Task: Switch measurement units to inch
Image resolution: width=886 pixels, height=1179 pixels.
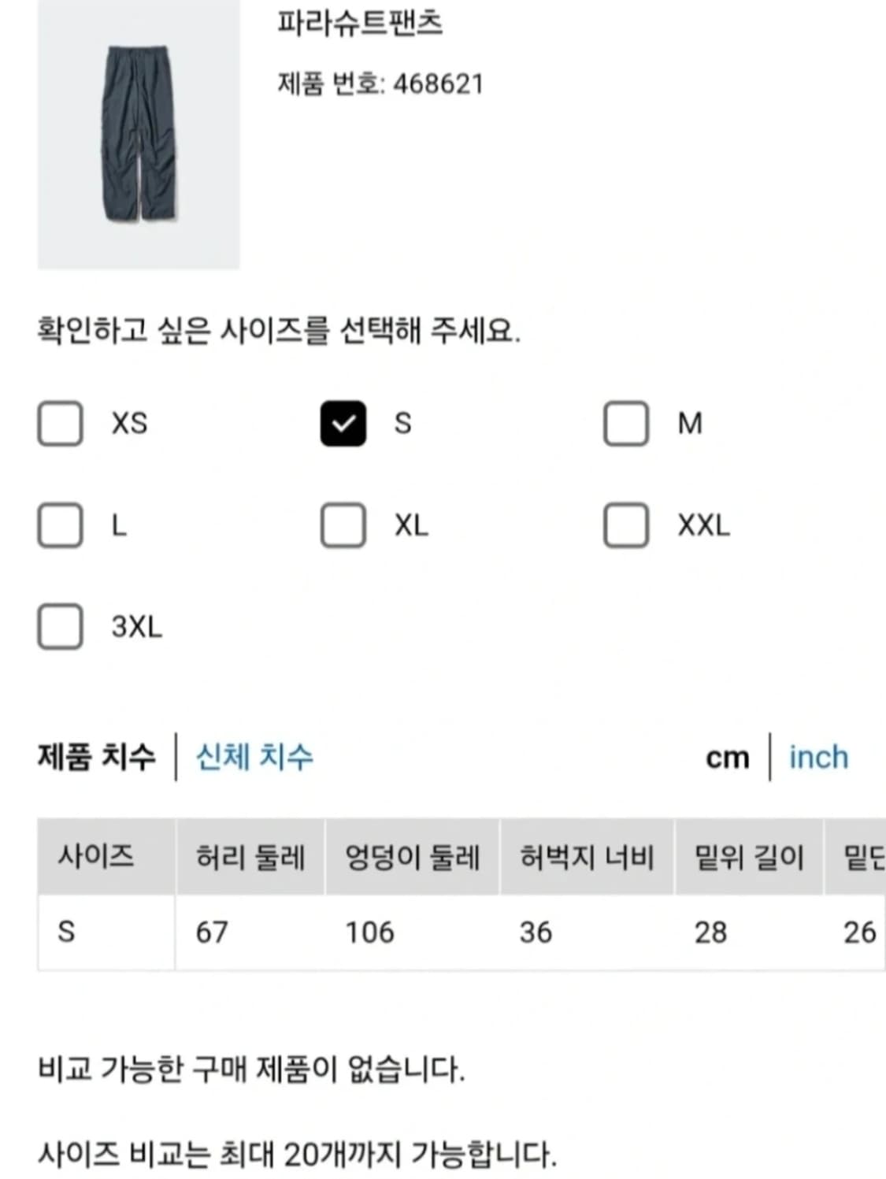Action: [x=817, y=756]
